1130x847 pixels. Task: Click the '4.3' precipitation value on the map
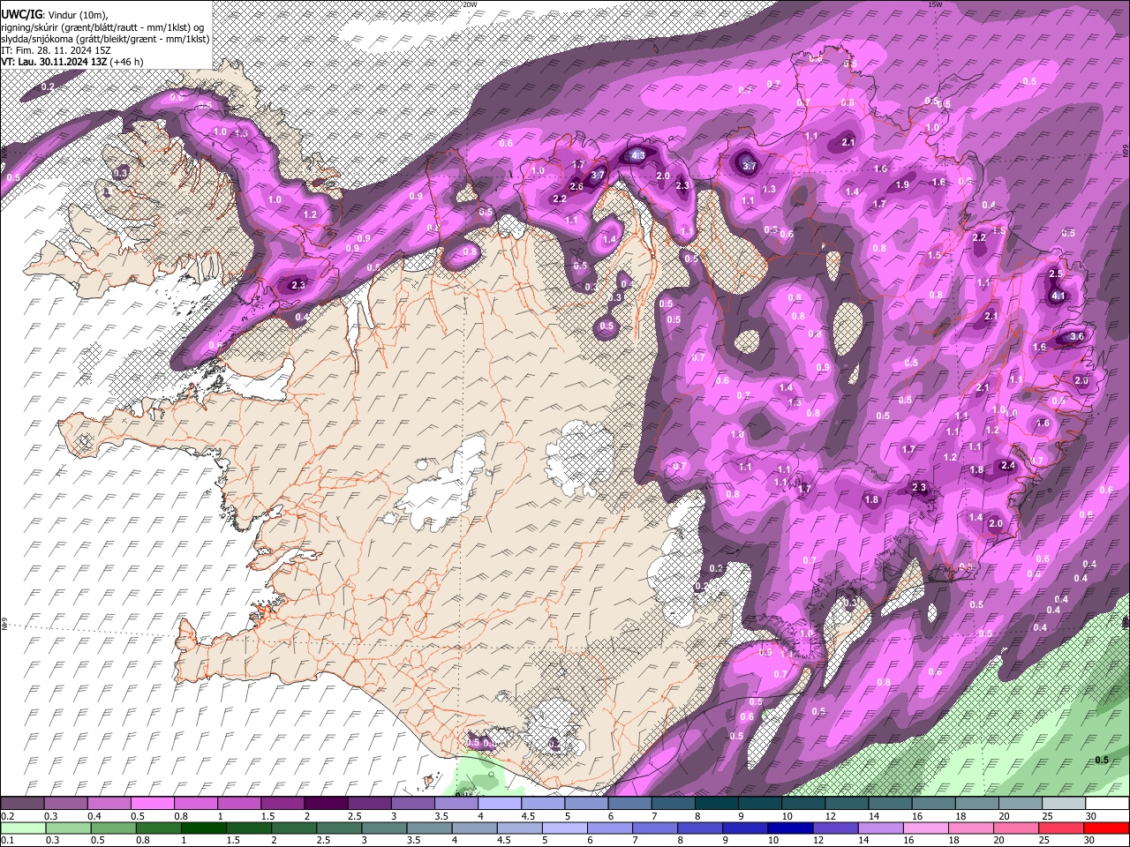[x=637, y=155]
